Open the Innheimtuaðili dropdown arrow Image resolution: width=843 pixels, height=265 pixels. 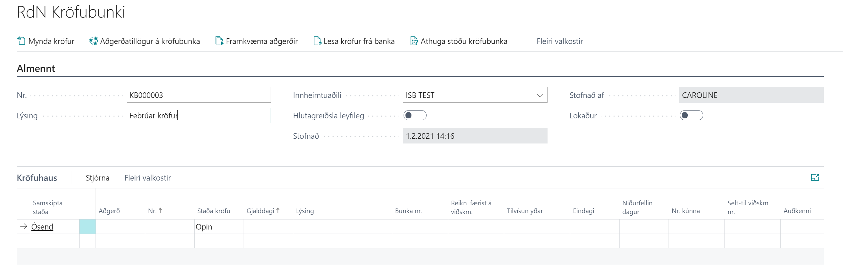[539, 95]
